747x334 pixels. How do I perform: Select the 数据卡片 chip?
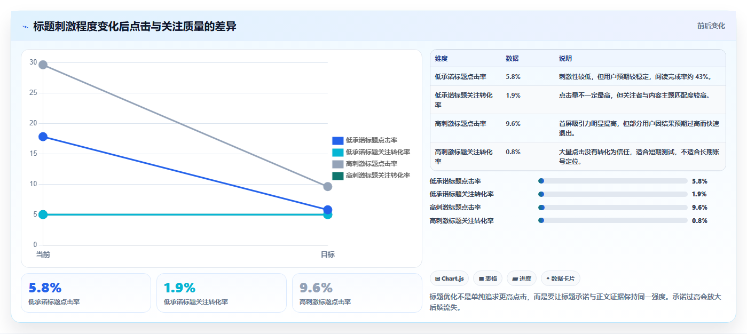pos(560,279)
